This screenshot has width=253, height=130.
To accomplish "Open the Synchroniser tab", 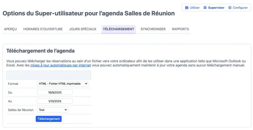I will click(x=153, y=29).
